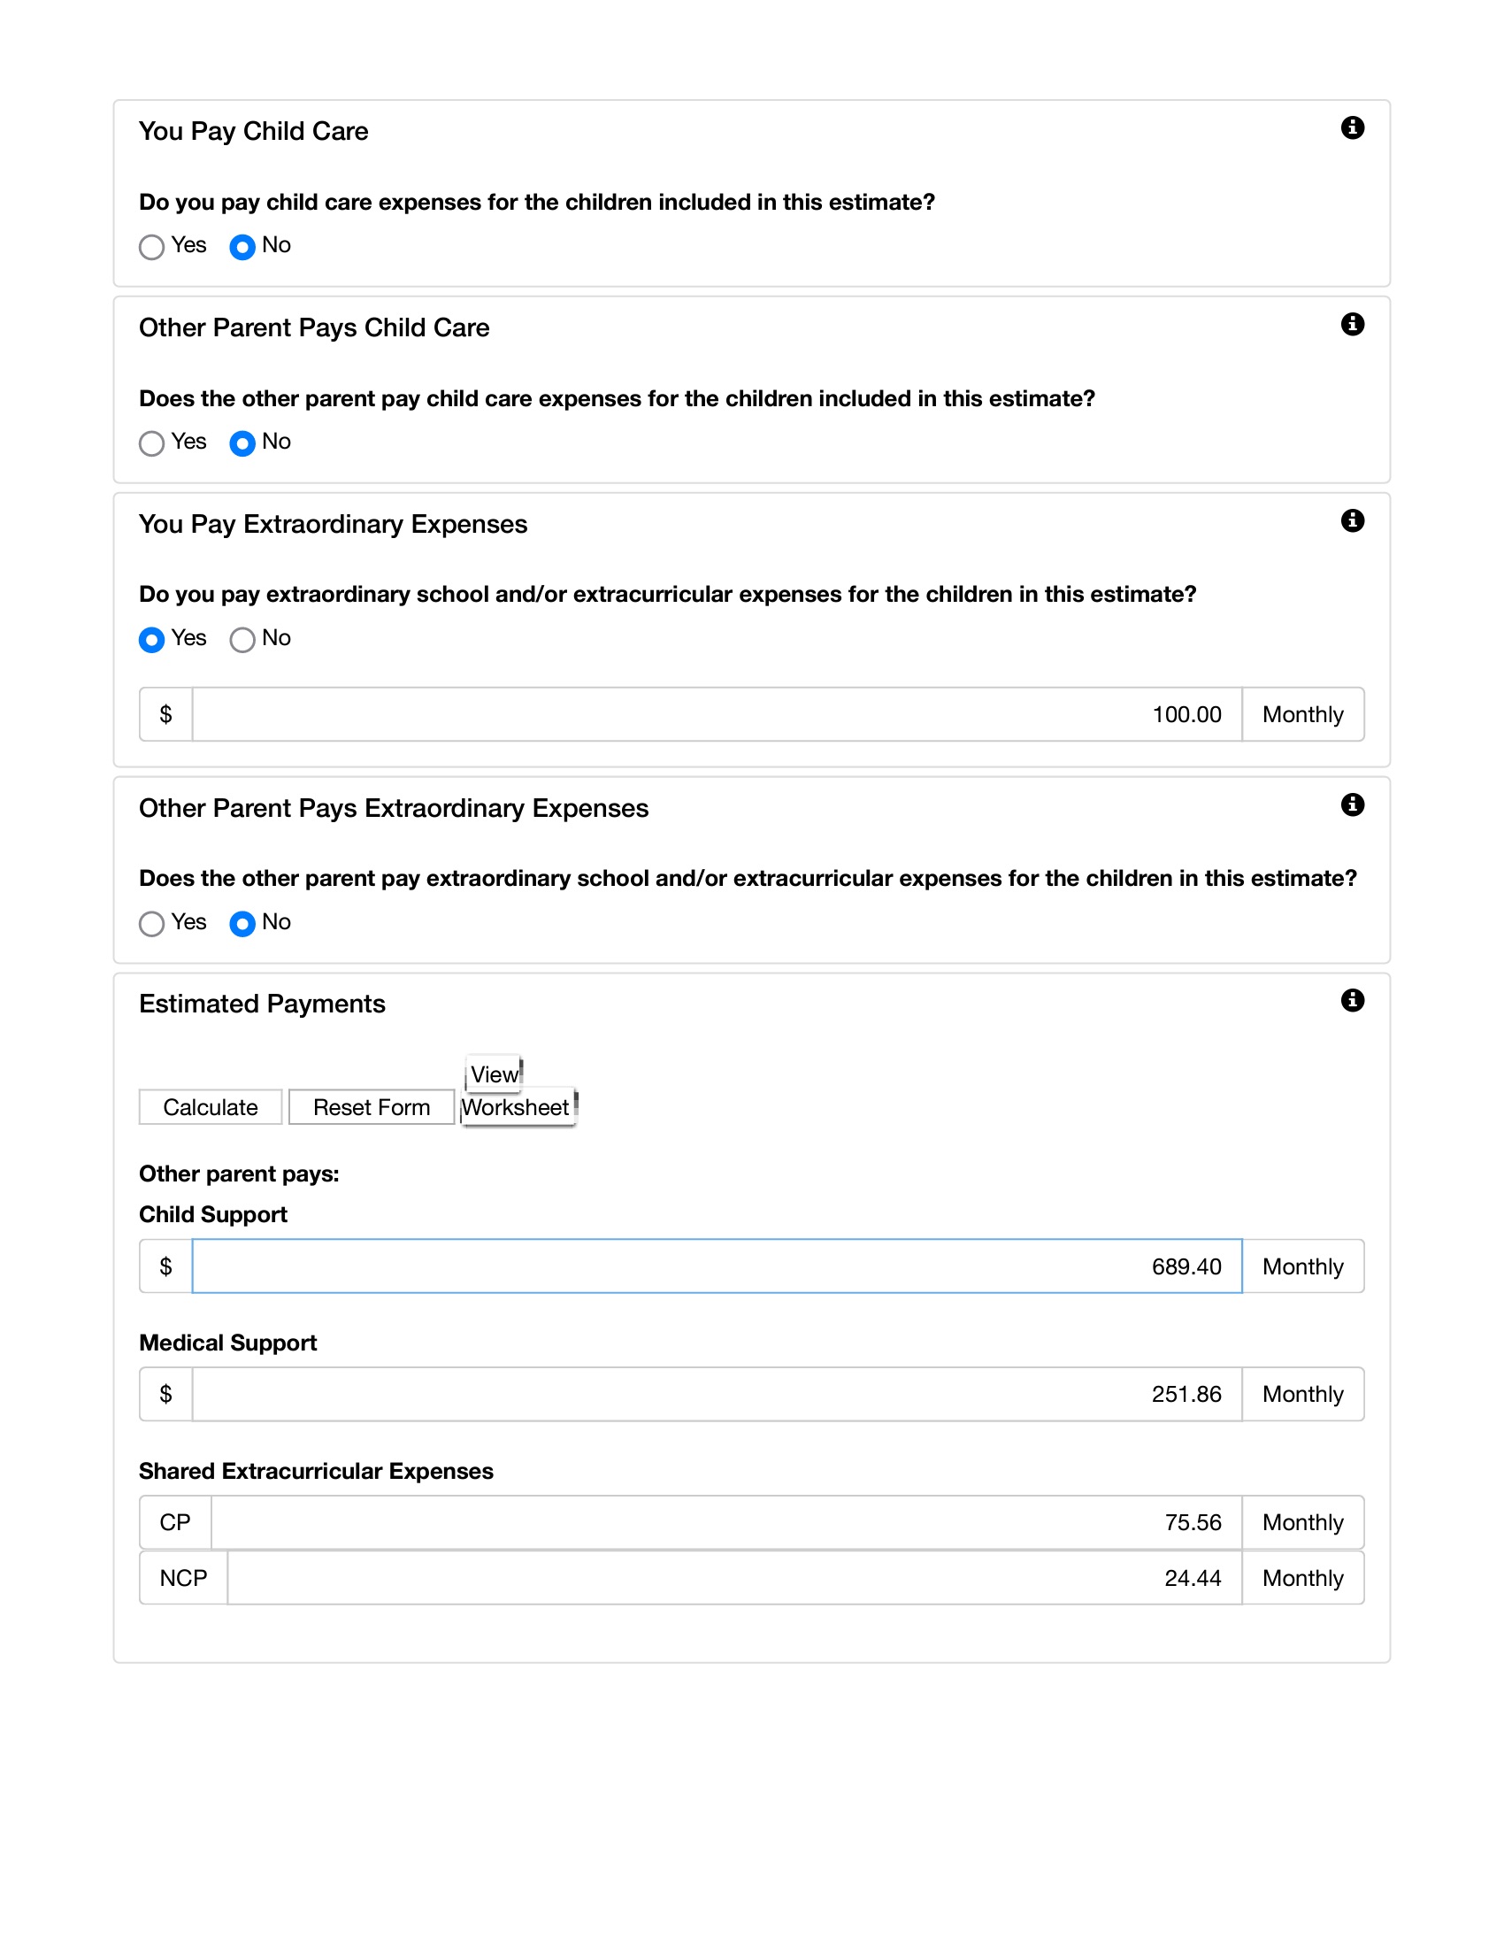Select Yes for other parent child care

pyautogui.click(x=151, y=443)
